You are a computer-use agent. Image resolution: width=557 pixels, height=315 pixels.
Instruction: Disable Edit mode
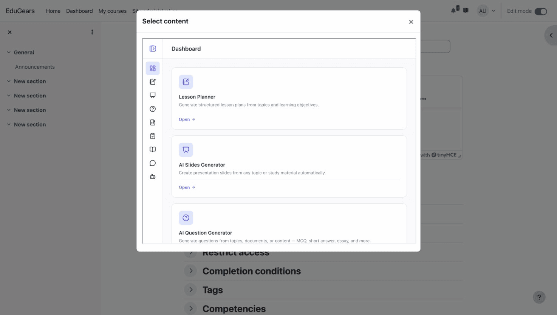[541, 11]
